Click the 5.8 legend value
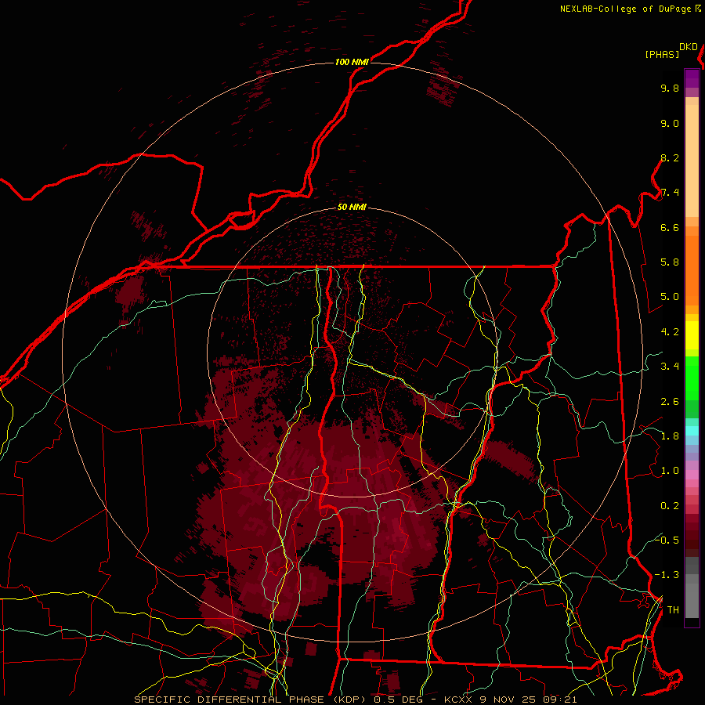705x705 pixels. point(670,262)
